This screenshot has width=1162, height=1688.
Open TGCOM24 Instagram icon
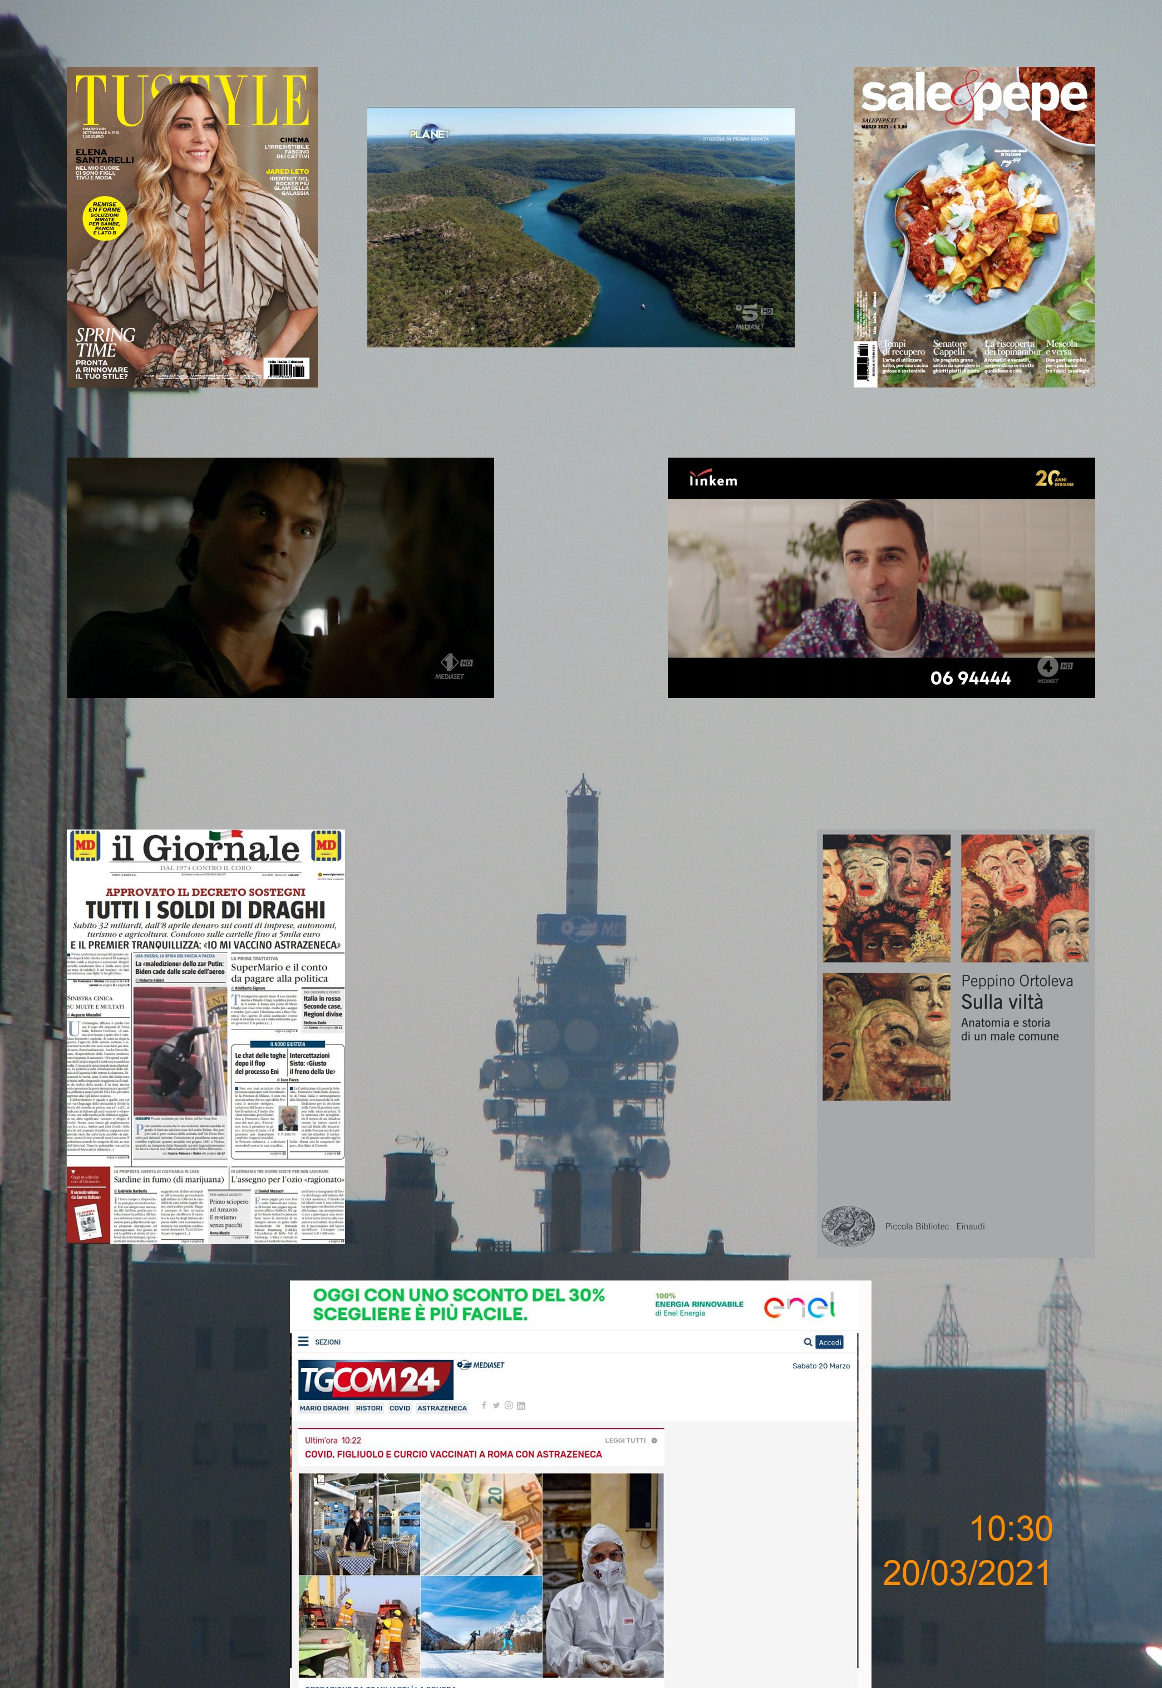508,1405
